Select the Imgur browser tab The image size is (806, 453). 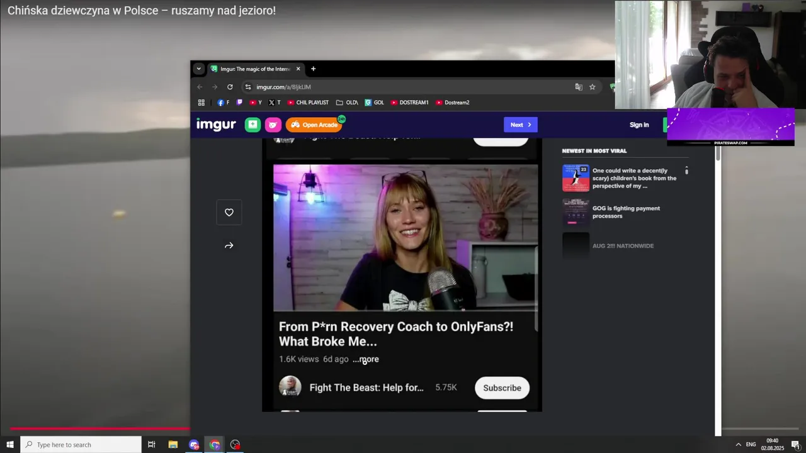256,69
